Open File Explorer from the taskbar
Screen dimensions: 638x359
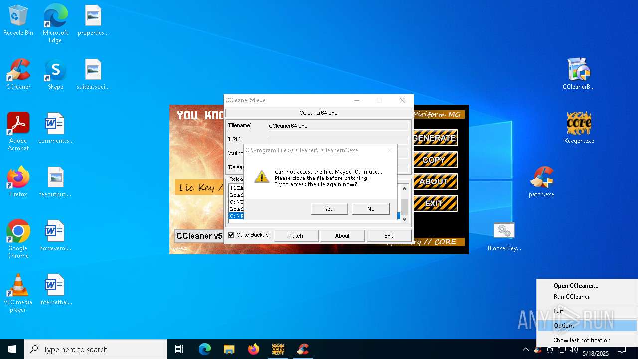229,349
